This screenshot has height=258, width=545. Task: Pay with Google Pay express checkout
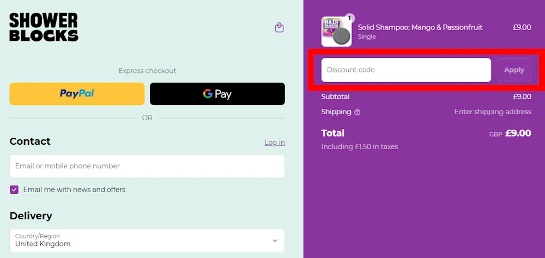[217, 94]
